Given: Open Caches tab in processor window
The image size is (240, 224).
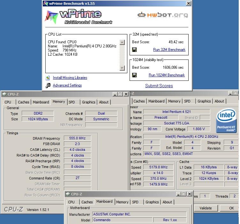Looking at the screenshot, I should click(x=139, y=101).
